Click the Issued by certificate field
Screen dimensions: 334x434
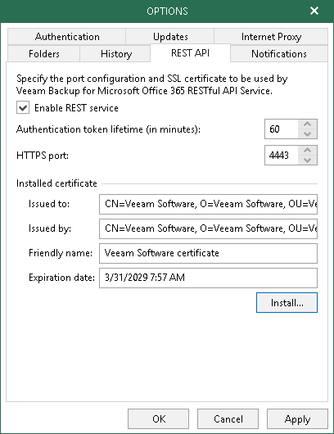coord(208,228)
